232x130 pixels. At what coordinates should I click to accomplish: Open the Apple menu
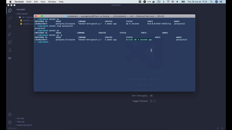tap(10, 2)
